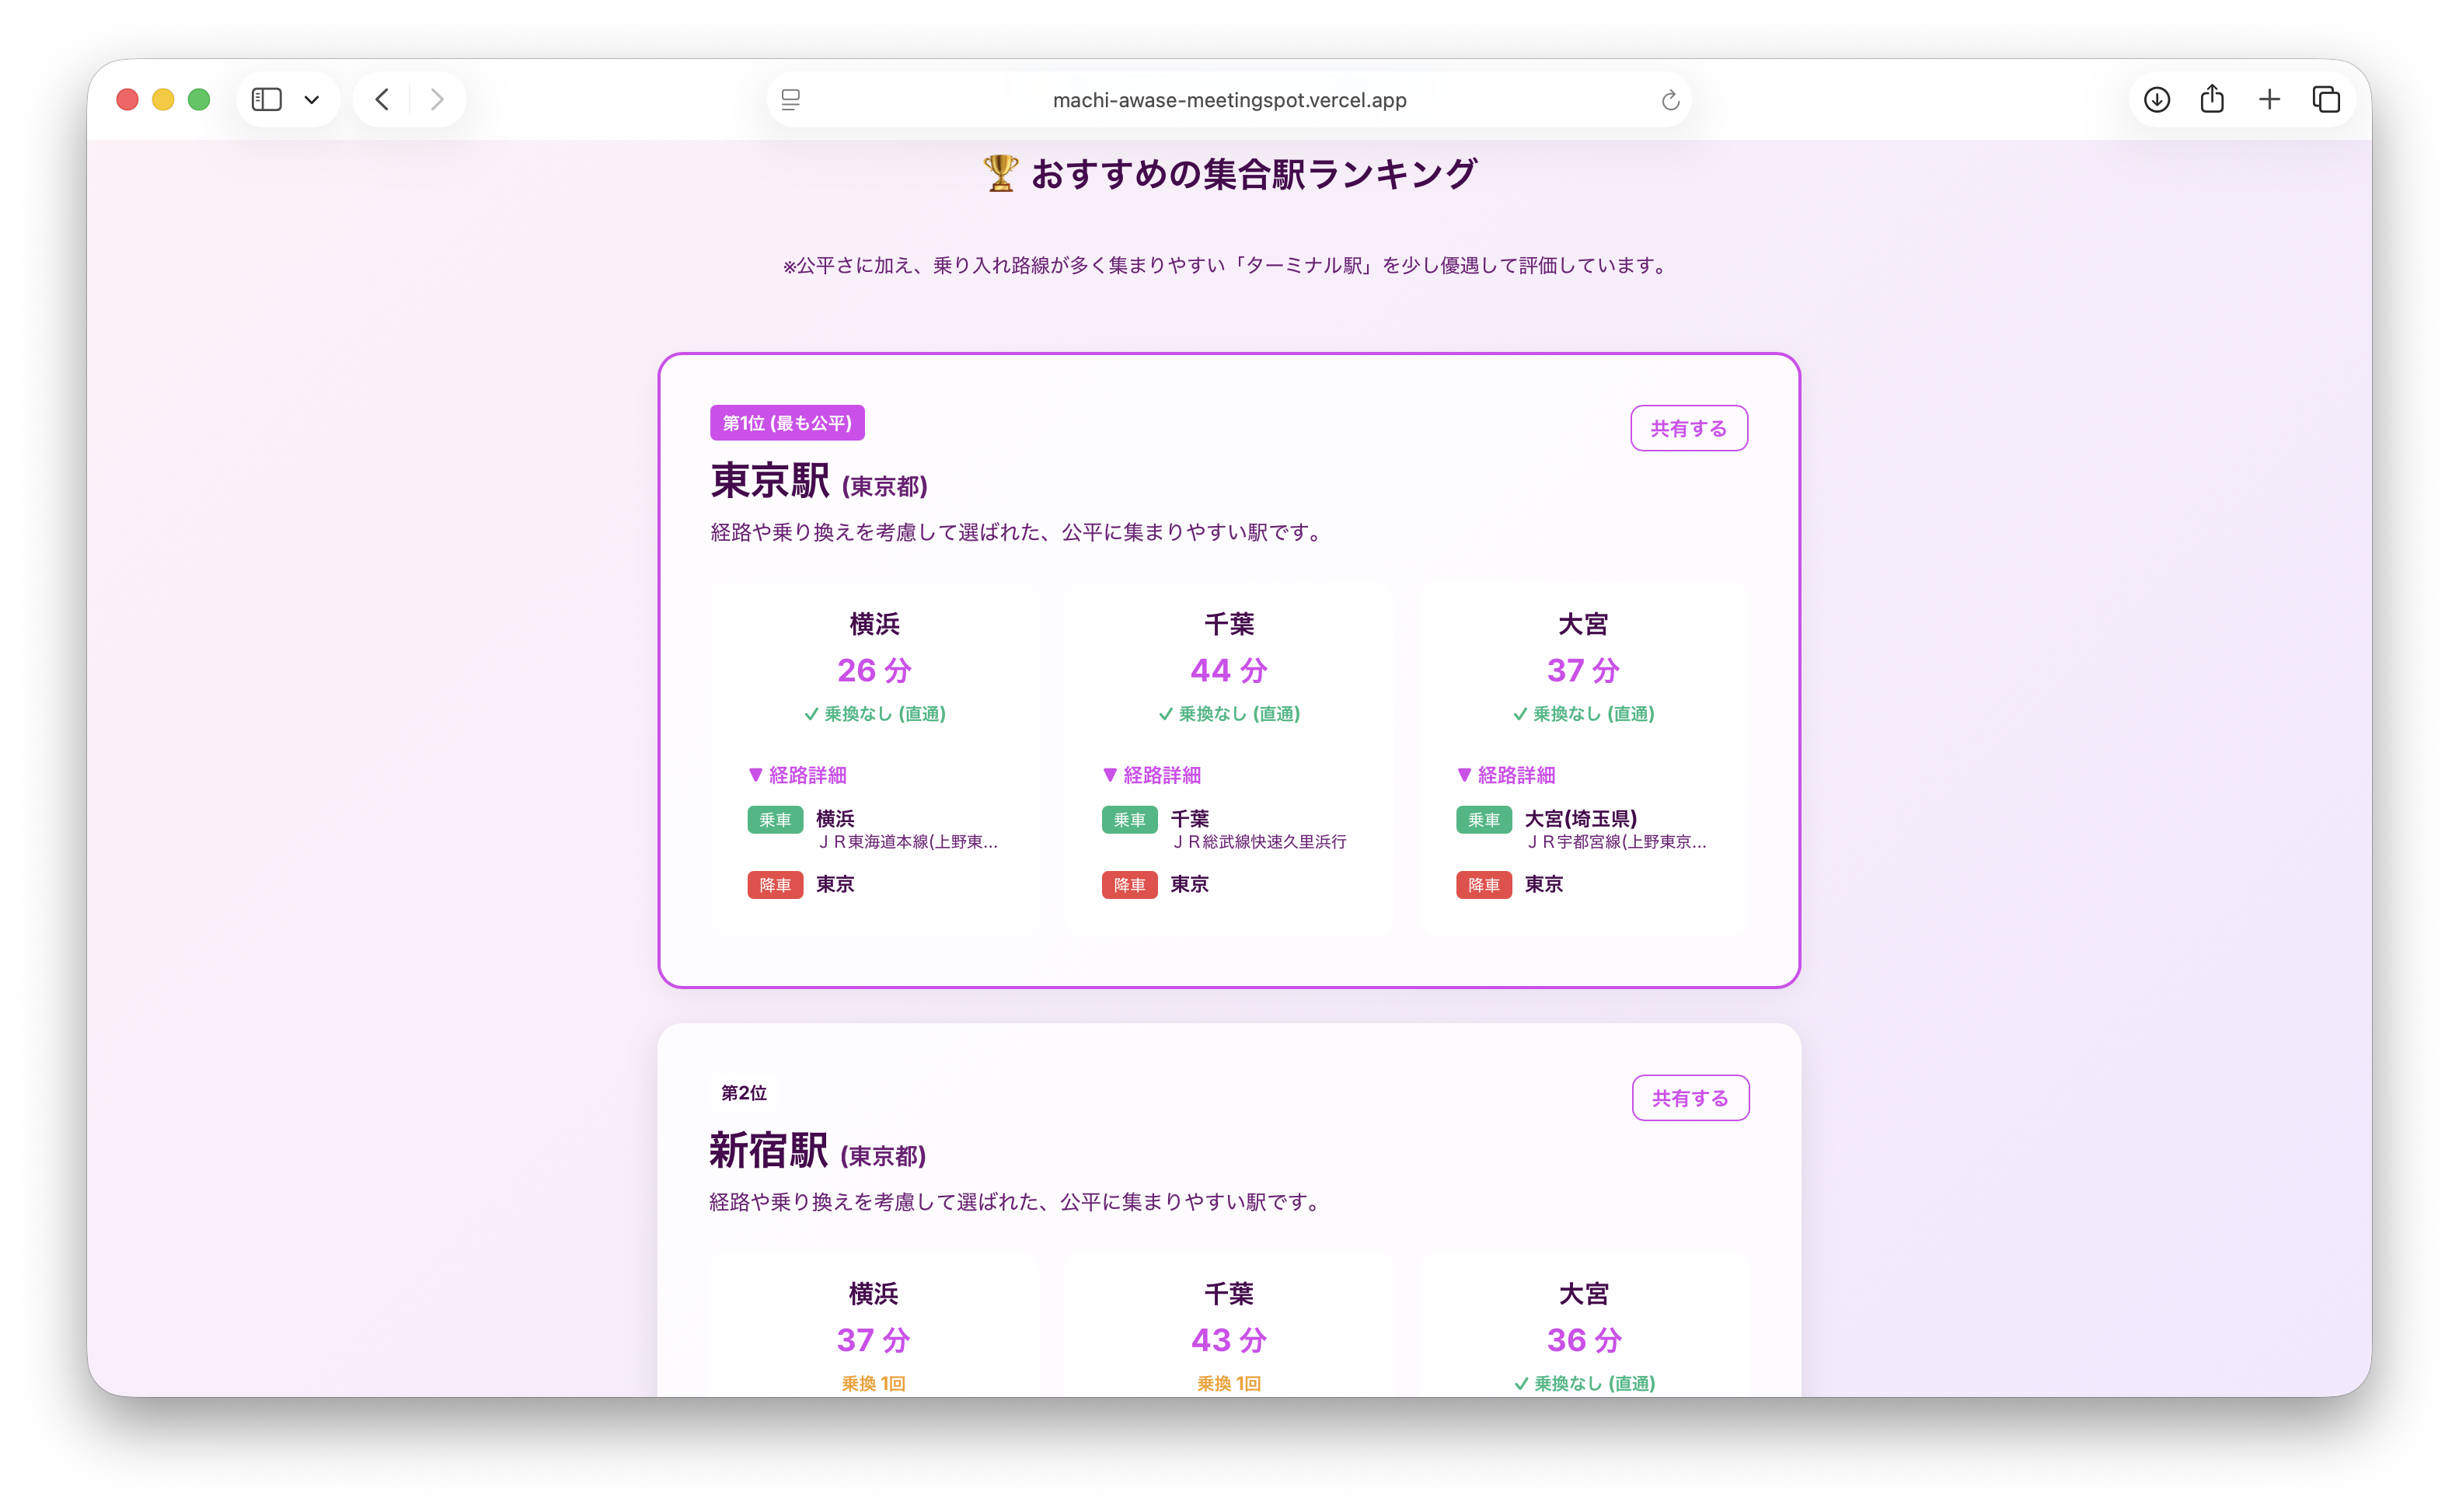The image size is (2459, 1512).
Task: Click the trophy icon in ranking heading
Action: [x=1000, y=173]
